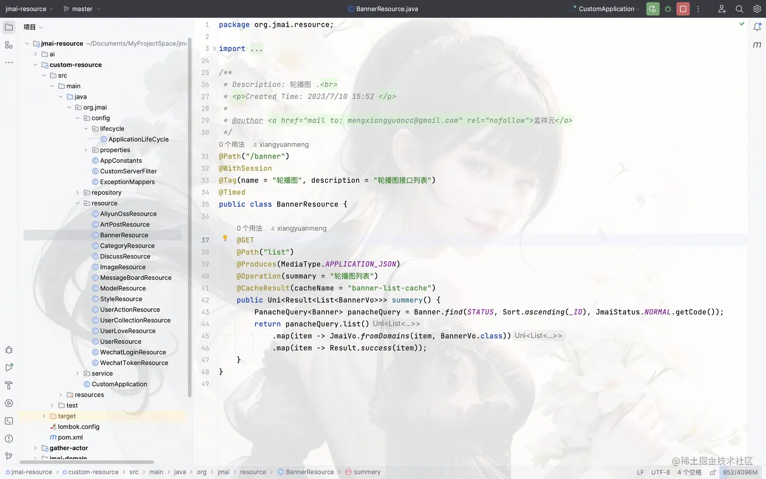Stop the running application
766x479 pixels.
[x=683, y=9]
